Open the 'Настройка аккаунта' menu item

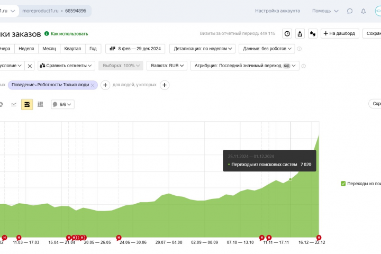click(x=277, y=11)
